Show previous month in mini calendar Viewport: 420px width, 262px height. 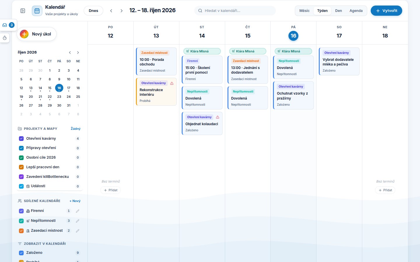70,52
